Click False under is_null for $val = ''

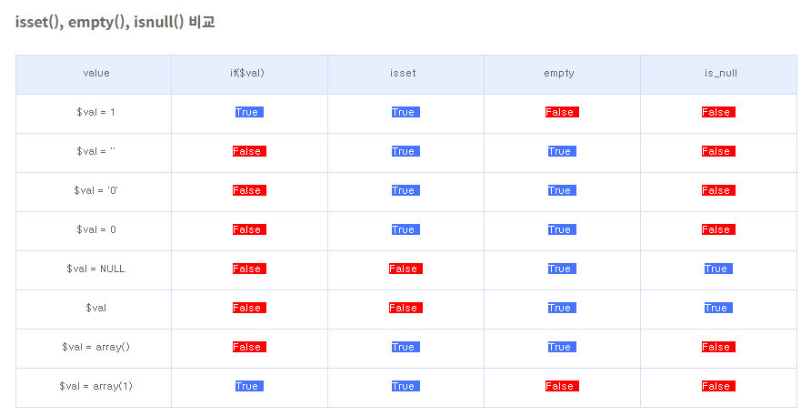click(718, 151)
